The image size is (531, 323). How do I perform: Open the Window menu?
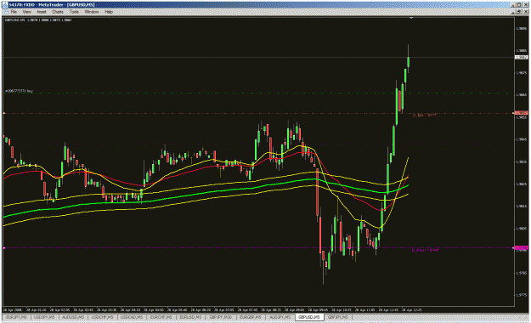(92, 12)
